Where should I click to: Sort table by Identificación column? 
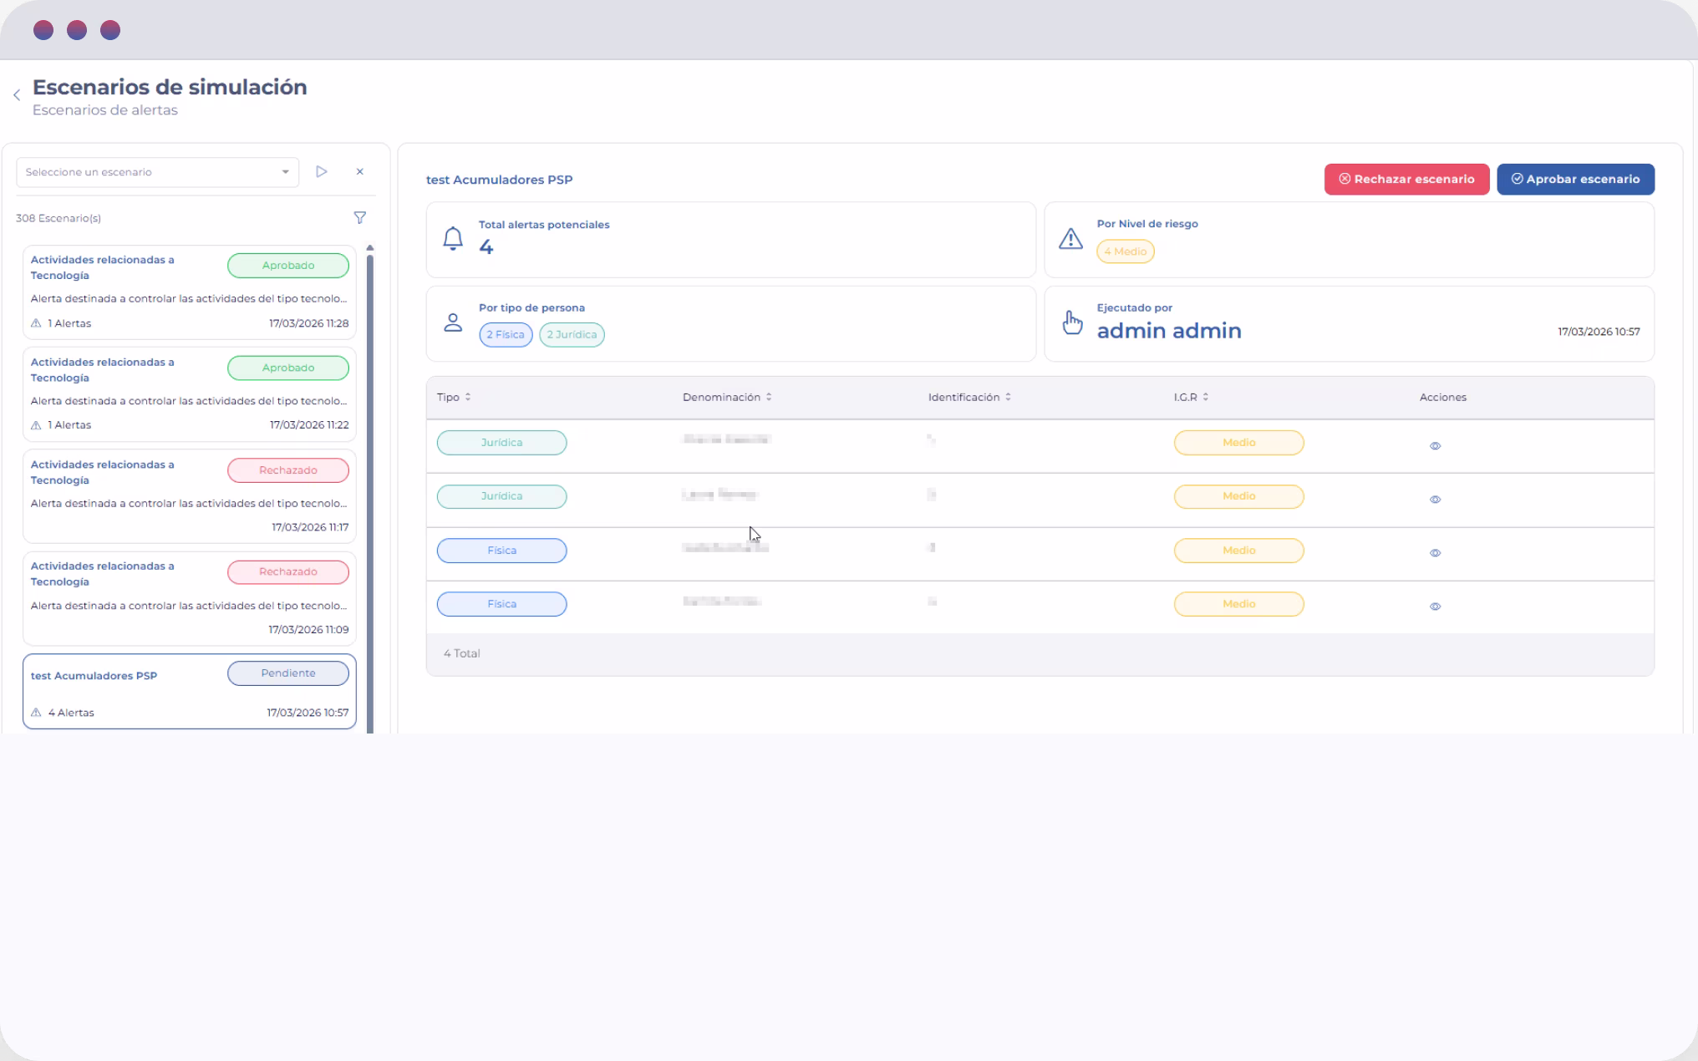pyautogui.click(x=969, y=398)
